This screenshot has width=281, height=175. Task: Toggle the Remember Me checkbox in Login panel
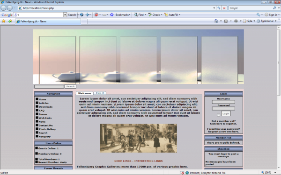tap(218, 115)
